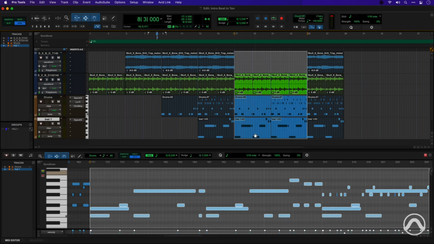Open the Grid value dropdown

point(247,19)
